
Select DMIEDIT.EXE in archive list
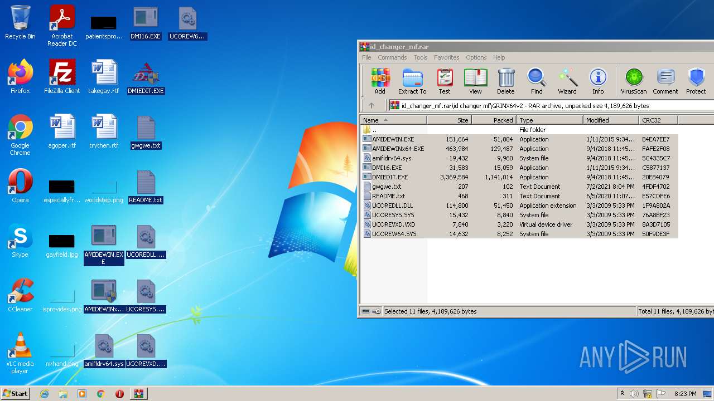pos(519,177)
